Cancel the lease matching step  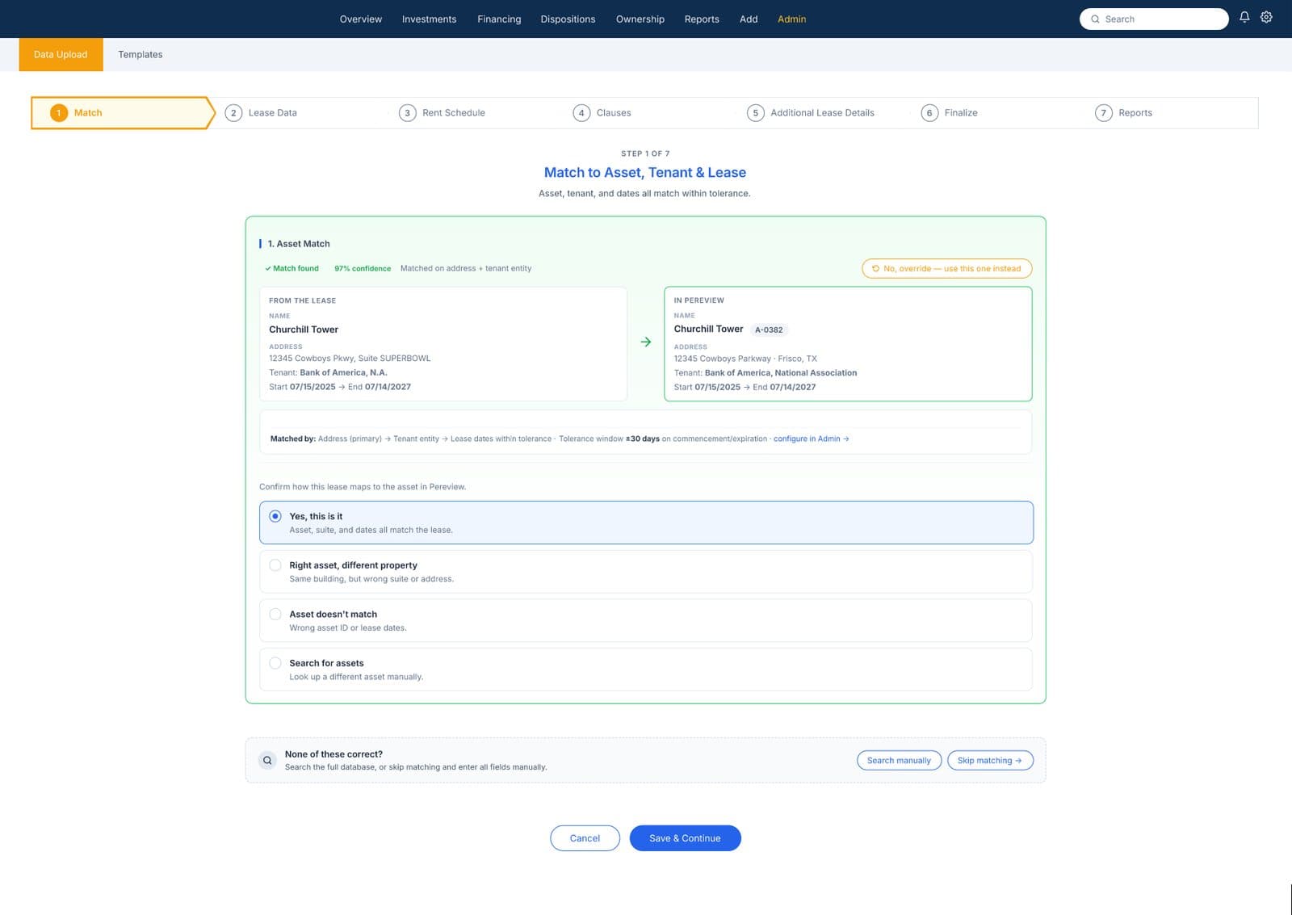click(x=585, y=838)
